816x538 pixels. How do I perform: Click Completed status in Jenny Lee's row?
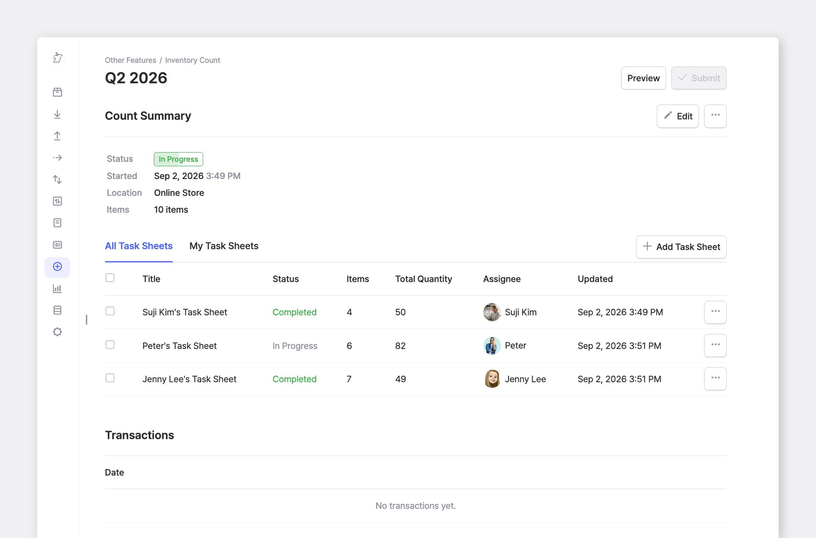click(x=295, y=379)
